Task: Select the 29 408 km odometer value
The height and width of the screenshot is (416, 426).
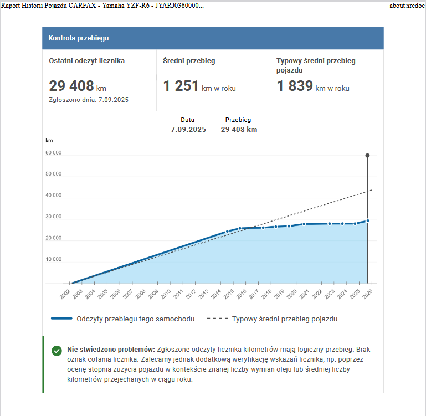Action: (72, 86)
